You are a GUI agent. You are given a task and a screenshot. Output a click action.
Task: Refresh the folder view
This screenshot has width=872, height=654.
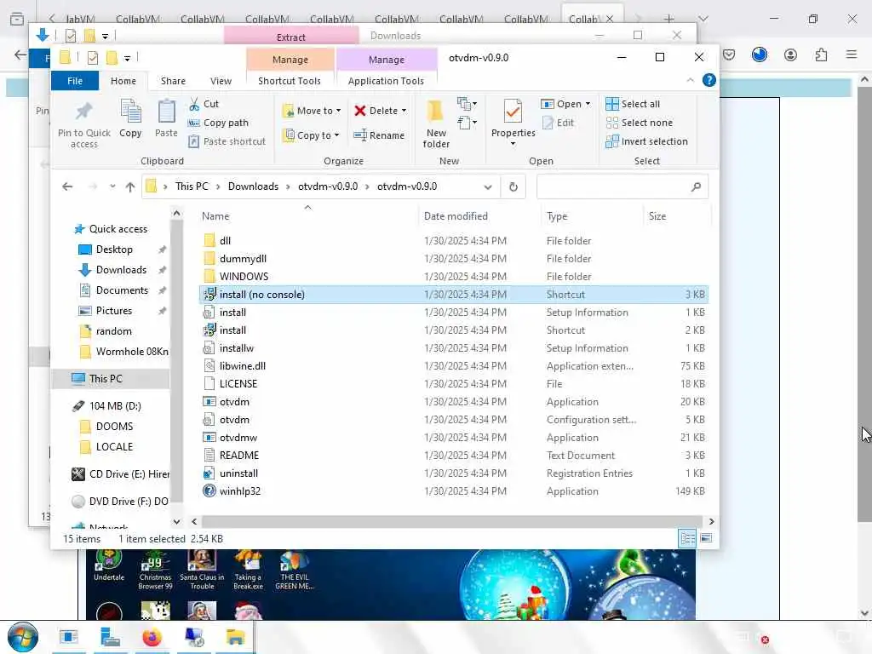pyautogui.click(x=513, y=186)
